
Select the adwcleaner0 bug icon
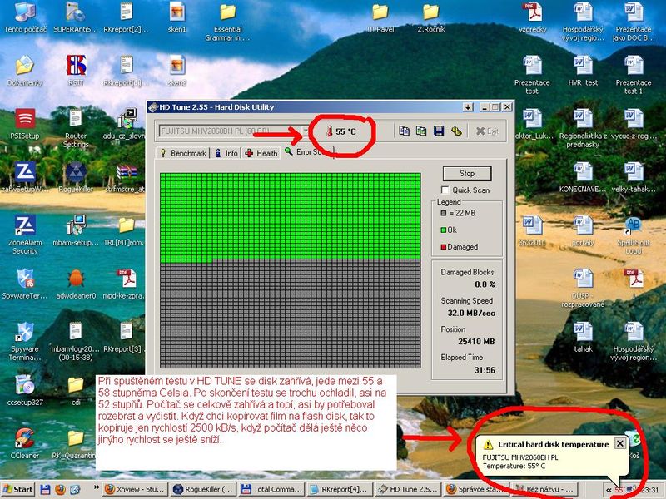pos(76,284)
